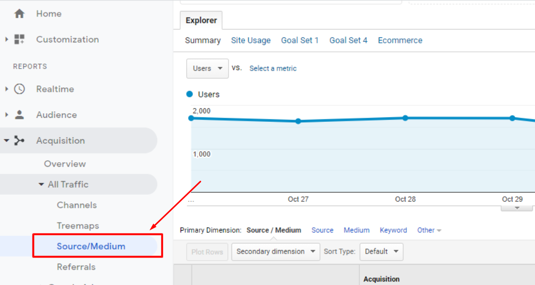This screenshot has width=535, height=285.
Task: Open the Channels report
Action: pyautogui.click(x=77, y=205)
